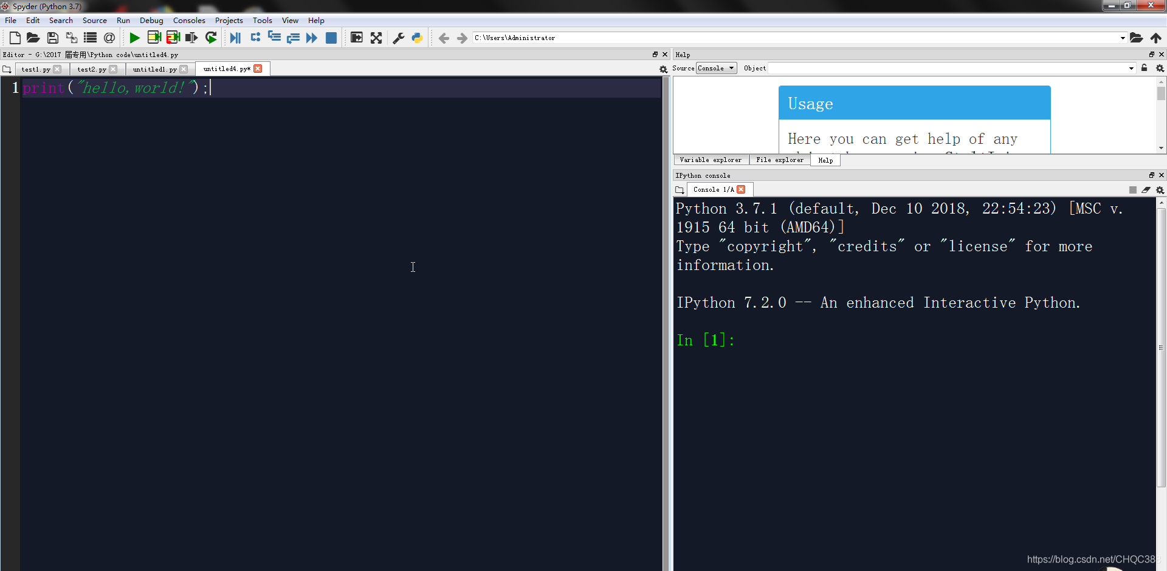
Task: Click the console browse tabs icon
Action: click(680, 190)
